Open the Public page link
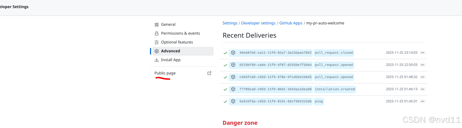Viewport: 462px width, 128px height. [165, 73]
